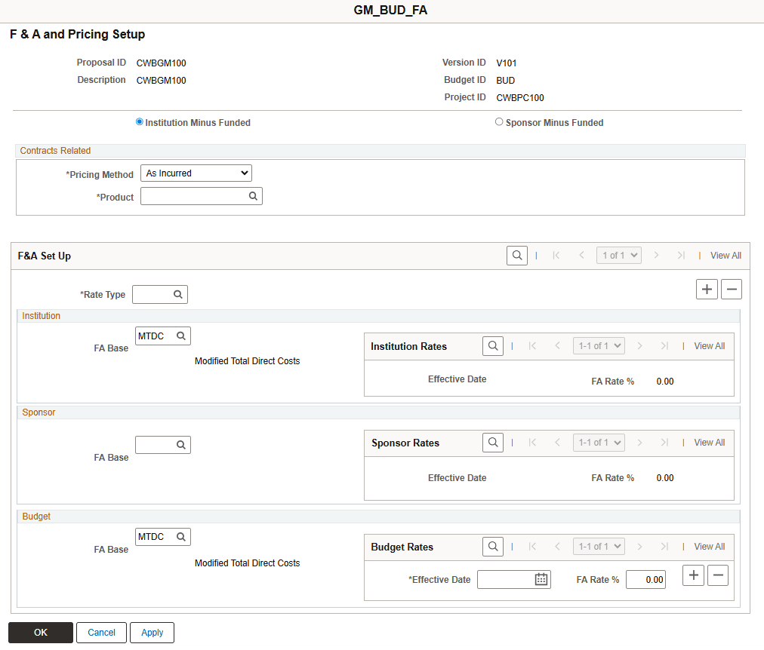
Task: Add a new F&A Set Up row
Action: 707,289
